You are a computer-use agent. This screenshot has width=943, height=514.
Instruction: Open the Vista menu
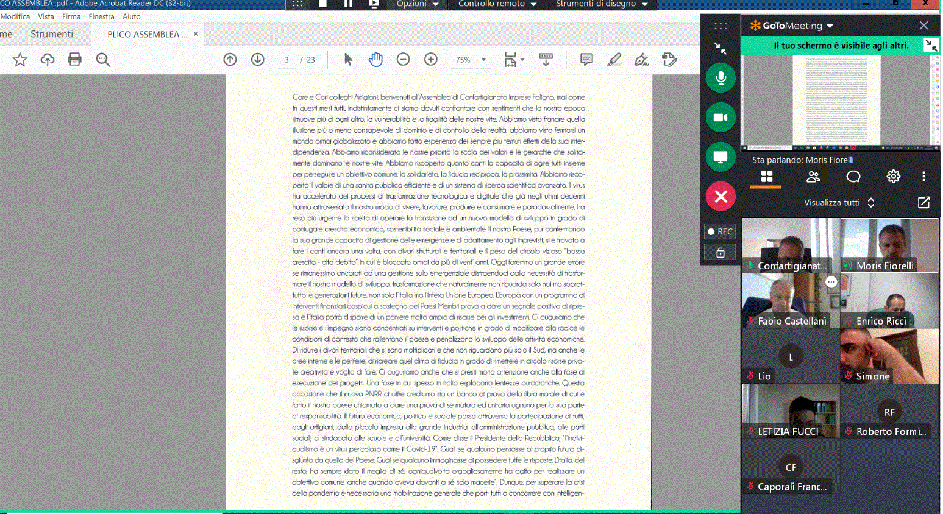46,17
